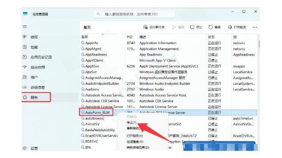Choose 停止(T) in the context menu
Viewport: 282px width, 158px height.
[x=132, y=122]
